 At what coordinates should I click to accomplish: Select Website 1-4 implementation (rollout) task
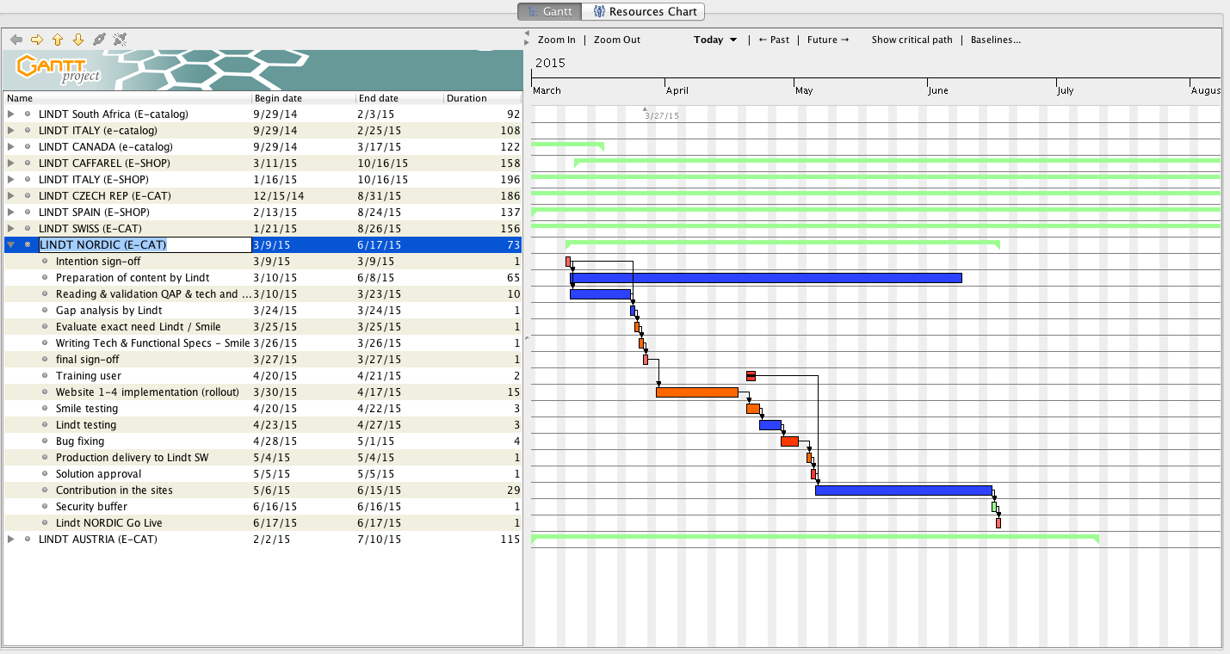[x=263, y=392]
